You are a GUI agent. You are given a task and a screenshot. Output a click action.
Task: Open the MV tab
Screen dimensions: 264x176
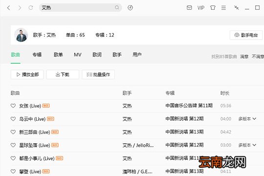point(77,55)
